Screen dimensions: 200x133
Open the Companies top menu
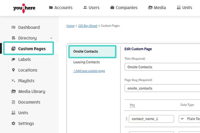pos(124,7)
